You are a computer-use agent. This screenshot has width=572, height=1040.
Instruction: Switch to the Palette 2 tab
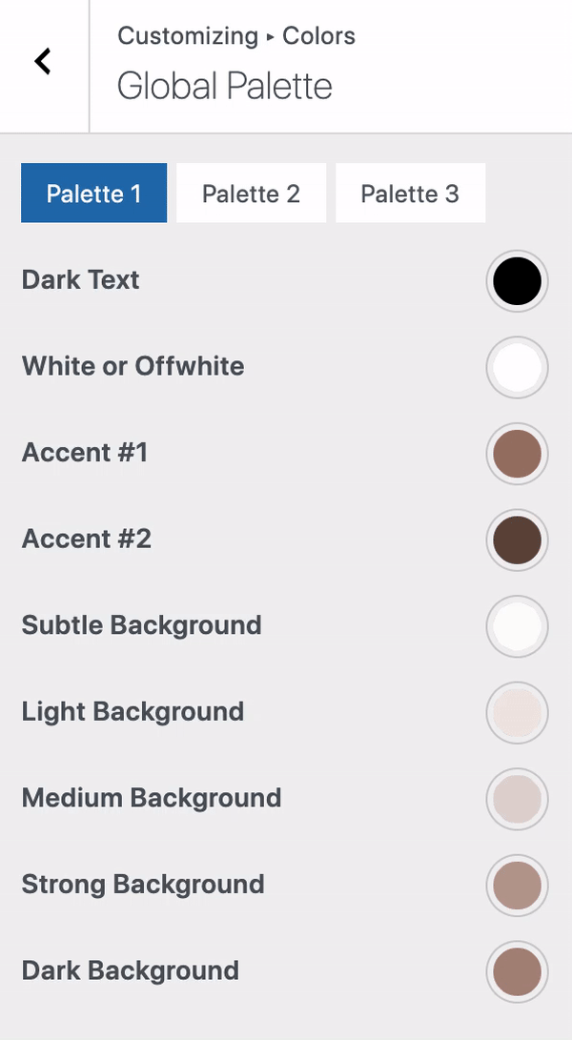point(251,193)
